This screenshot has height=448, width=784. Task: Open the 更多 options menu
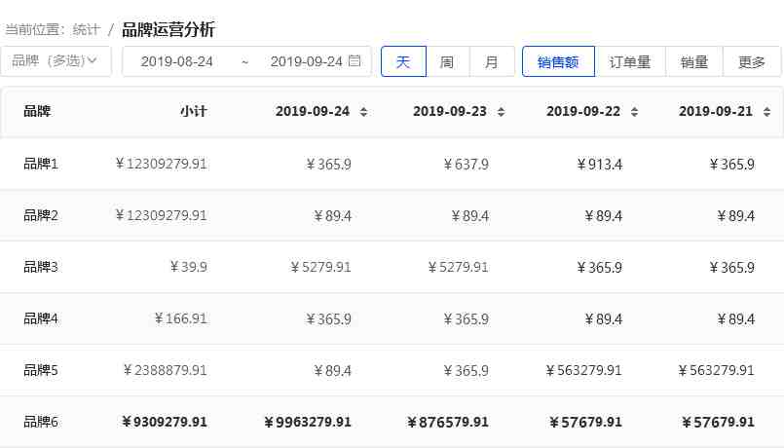click(x=752, y=61)
